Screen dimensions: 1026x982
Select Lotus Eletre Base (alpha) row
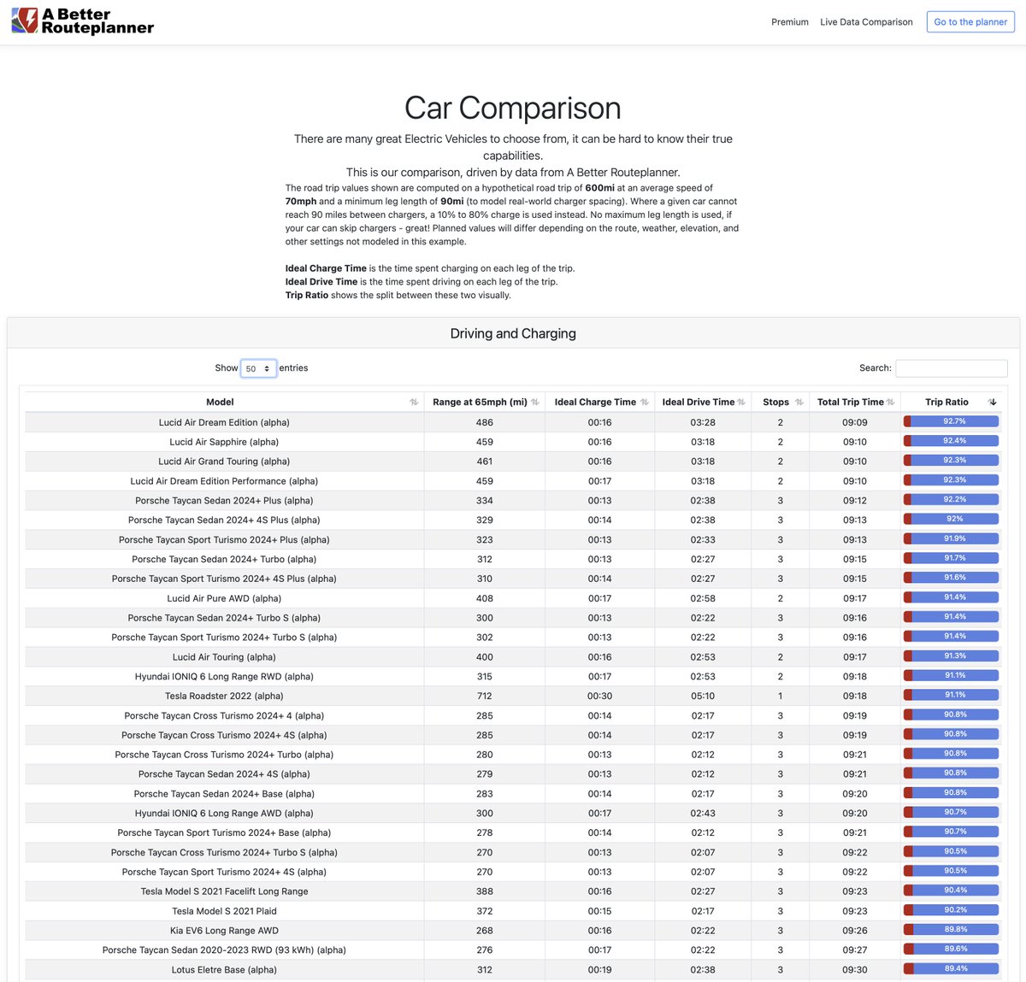(x=513, y=970)
